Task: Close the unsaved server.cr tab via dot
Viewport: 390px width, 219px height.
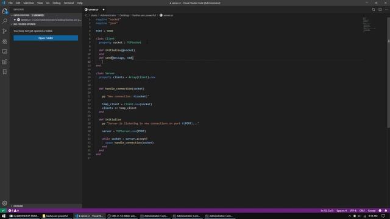Action: click(104, 10)
